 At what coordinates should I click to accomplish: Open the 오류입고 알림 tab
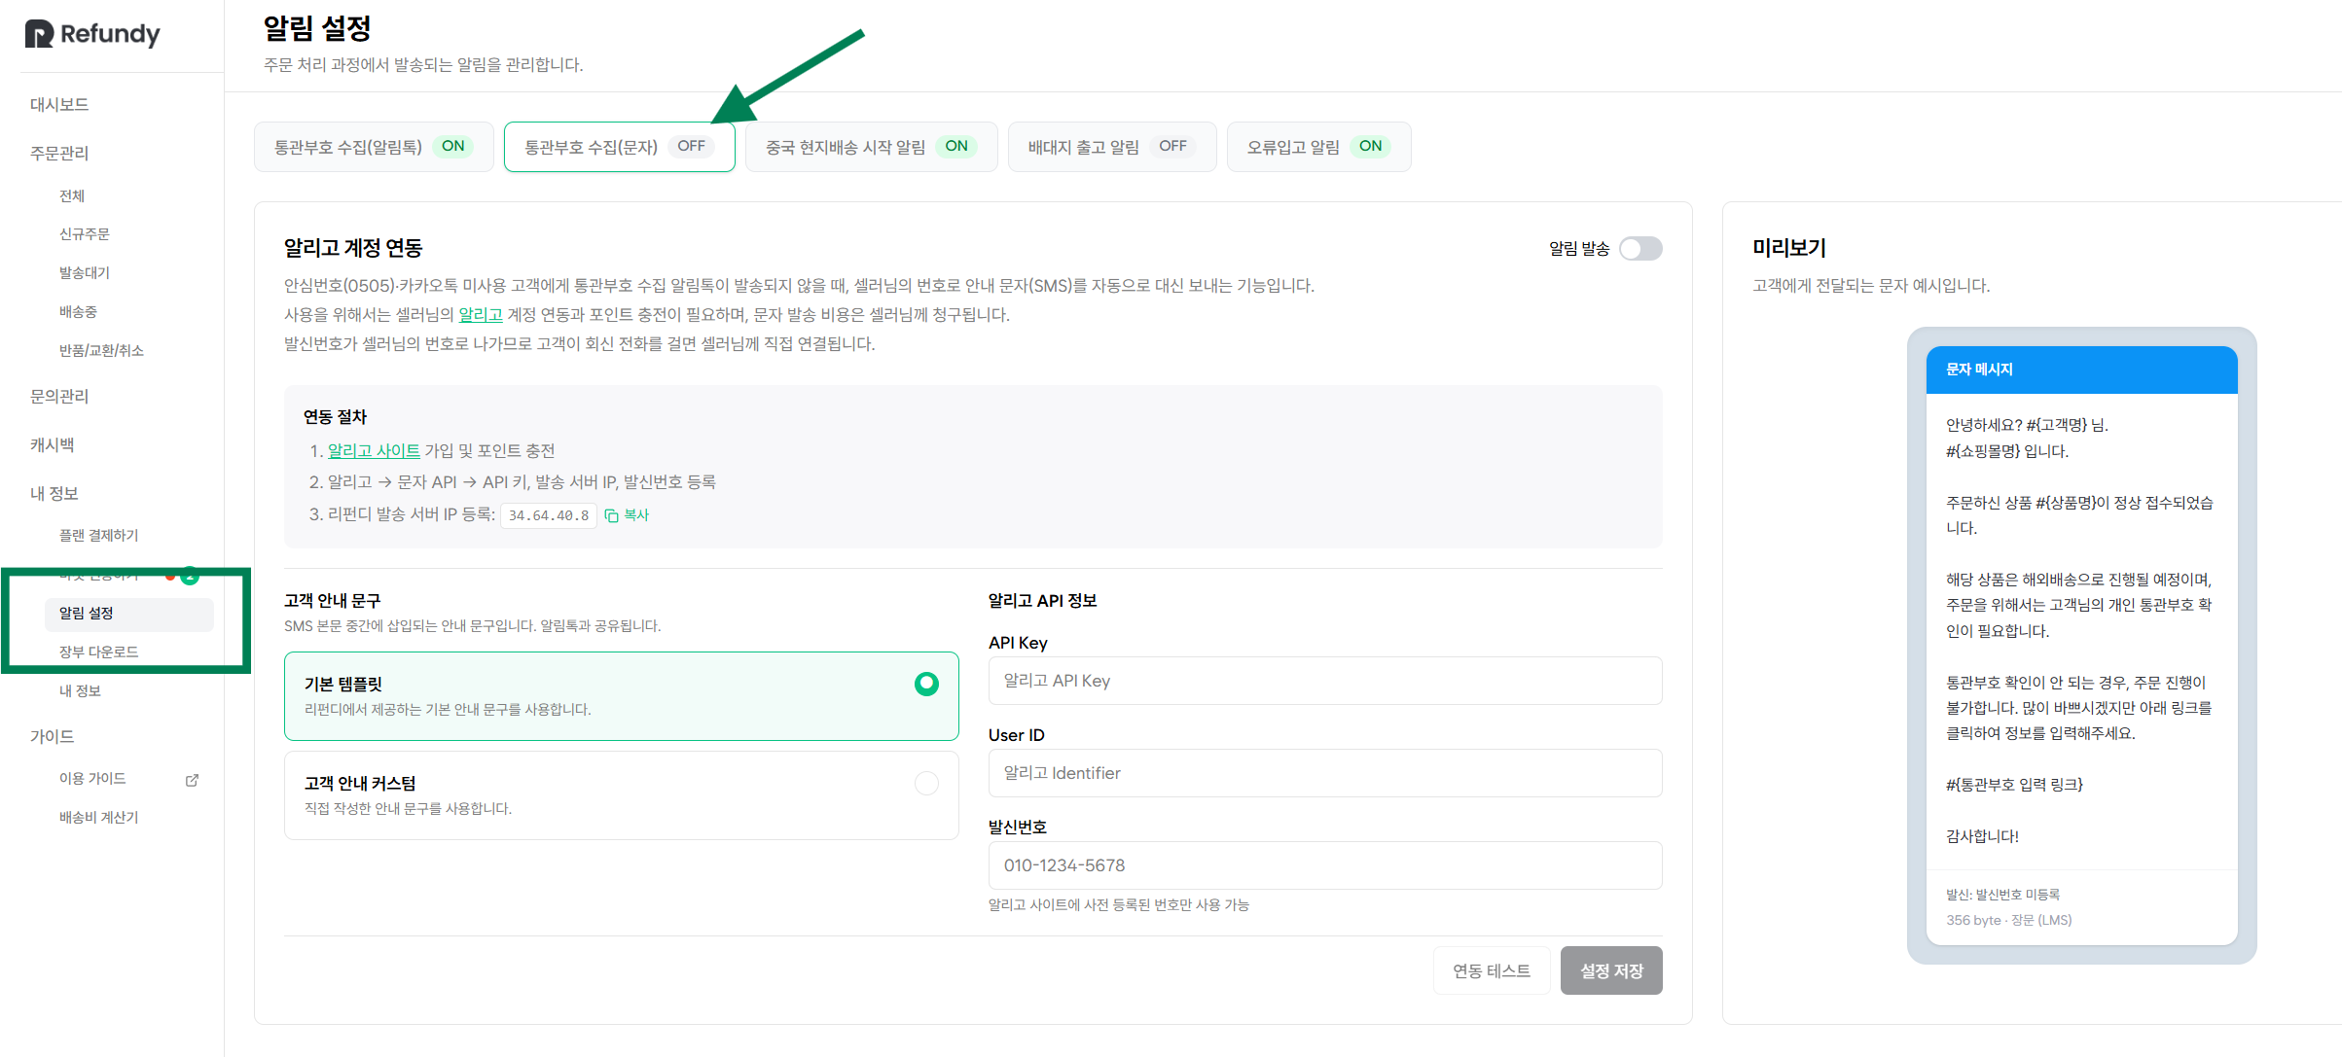[x=1318, y=147]
